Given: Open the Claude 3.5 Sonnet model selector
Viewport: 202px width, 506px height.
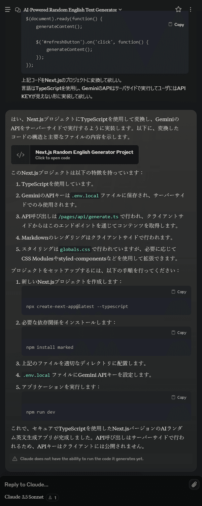Looking at the screenshot, I should (x=24, y=497).
